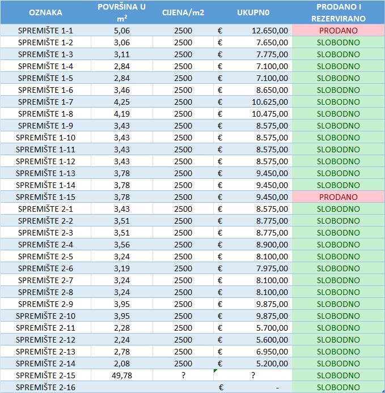Viewport: 385px width, 393px height.
Task: Select the POVRŠINA U m² header cell
Action: click(x=121, y=12)
